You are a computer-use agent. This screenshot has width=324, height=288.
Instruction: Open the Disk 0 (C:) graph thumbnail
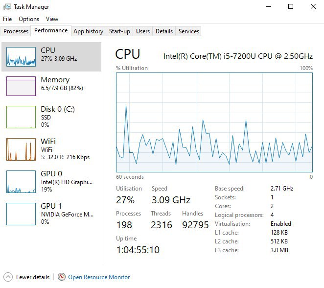[21, 117]
